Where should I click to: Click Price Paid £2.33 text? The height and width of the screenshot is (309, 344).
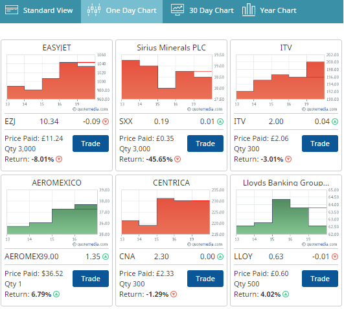click(x=146, y=273)
